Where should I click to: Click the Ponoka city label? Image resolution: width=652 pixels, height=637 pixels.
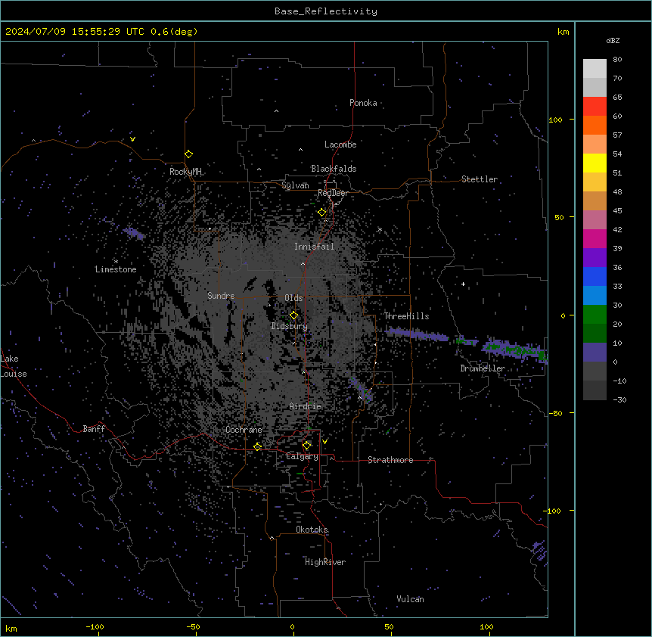[363, 103]
